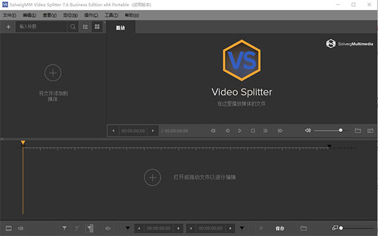Screen dimensions: 378x236
Task: Click the circled plus to open file for editing
Action: (152, 177)
